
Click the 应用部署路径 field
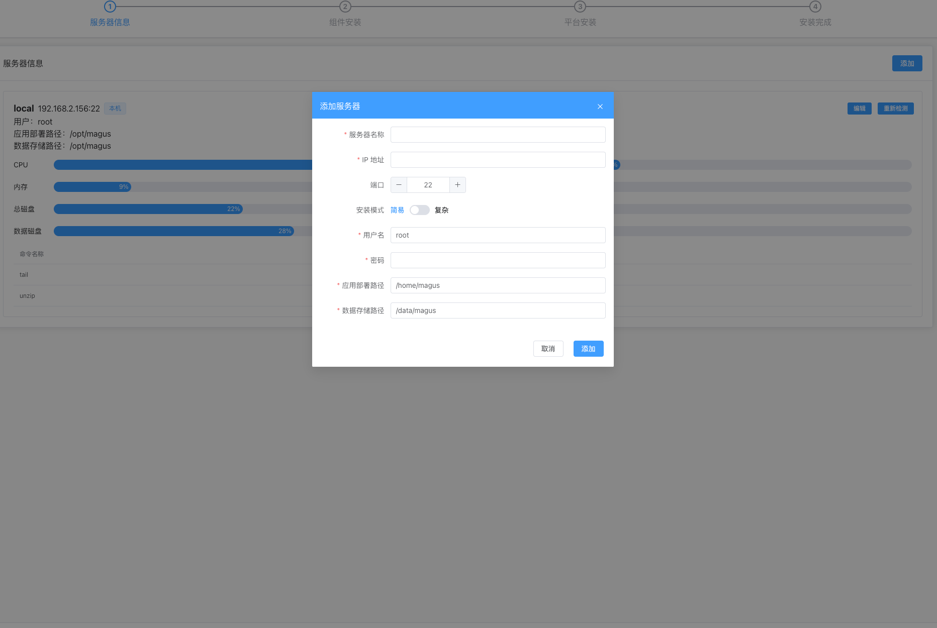(x=498, y=285)
